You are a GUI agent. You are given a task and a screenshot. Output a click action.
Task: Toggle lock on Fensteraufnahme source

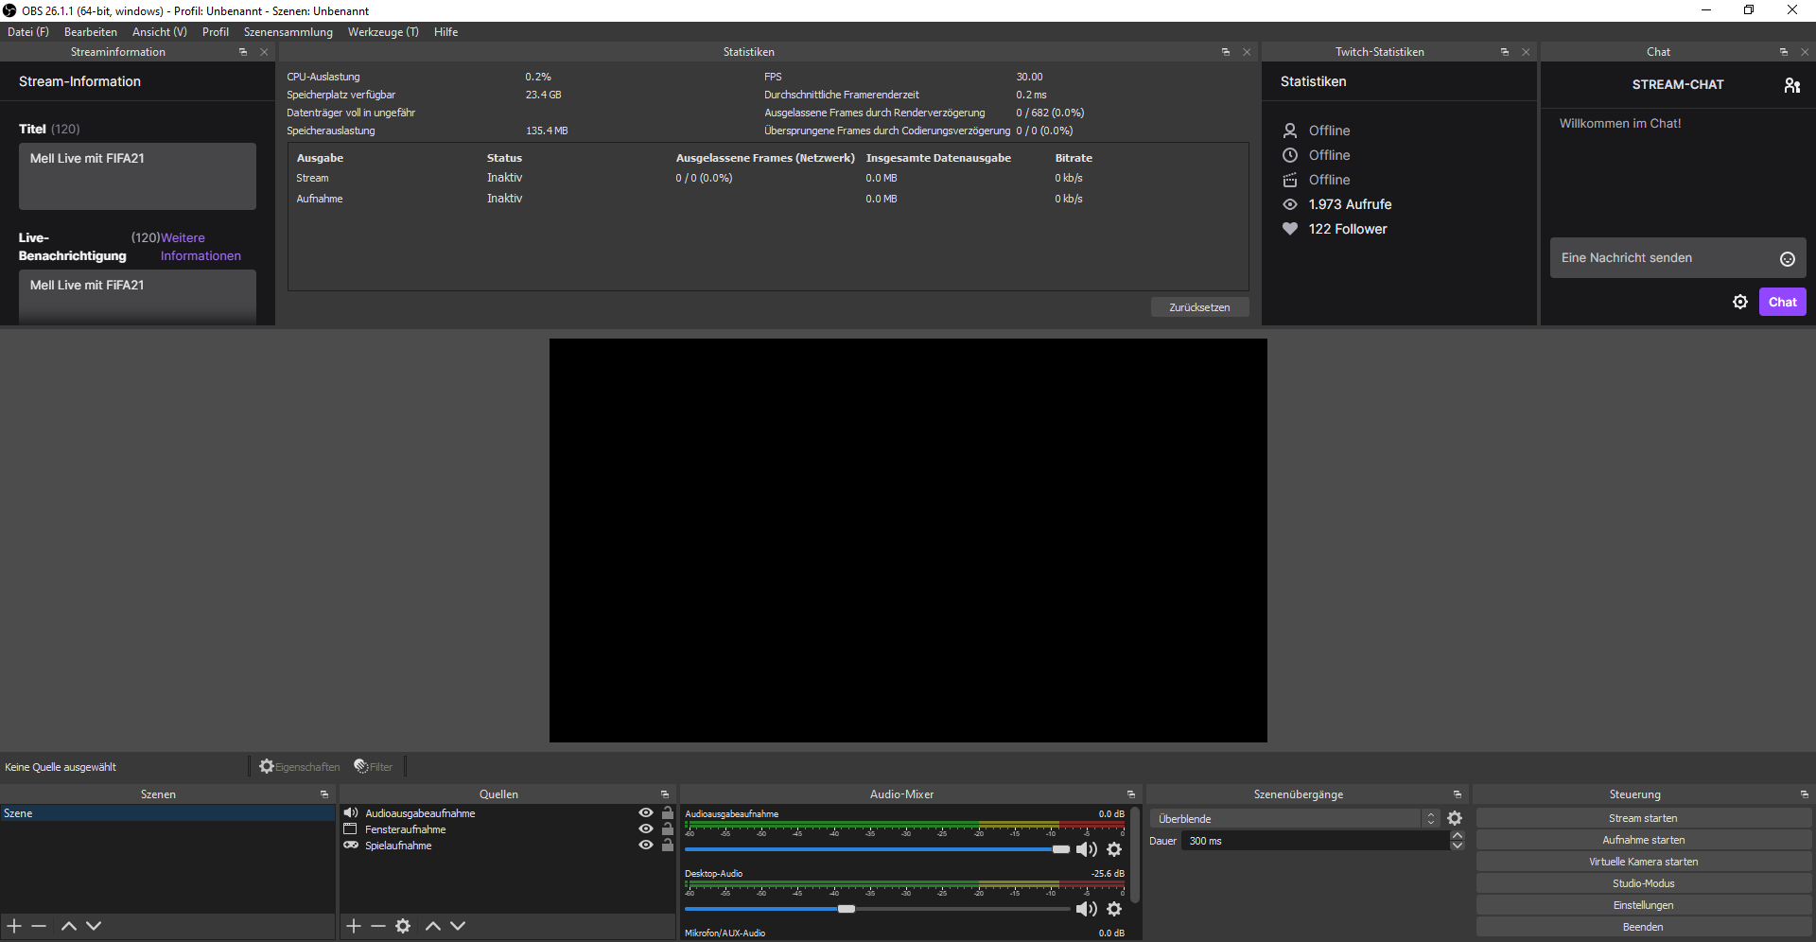coord(668,829)
